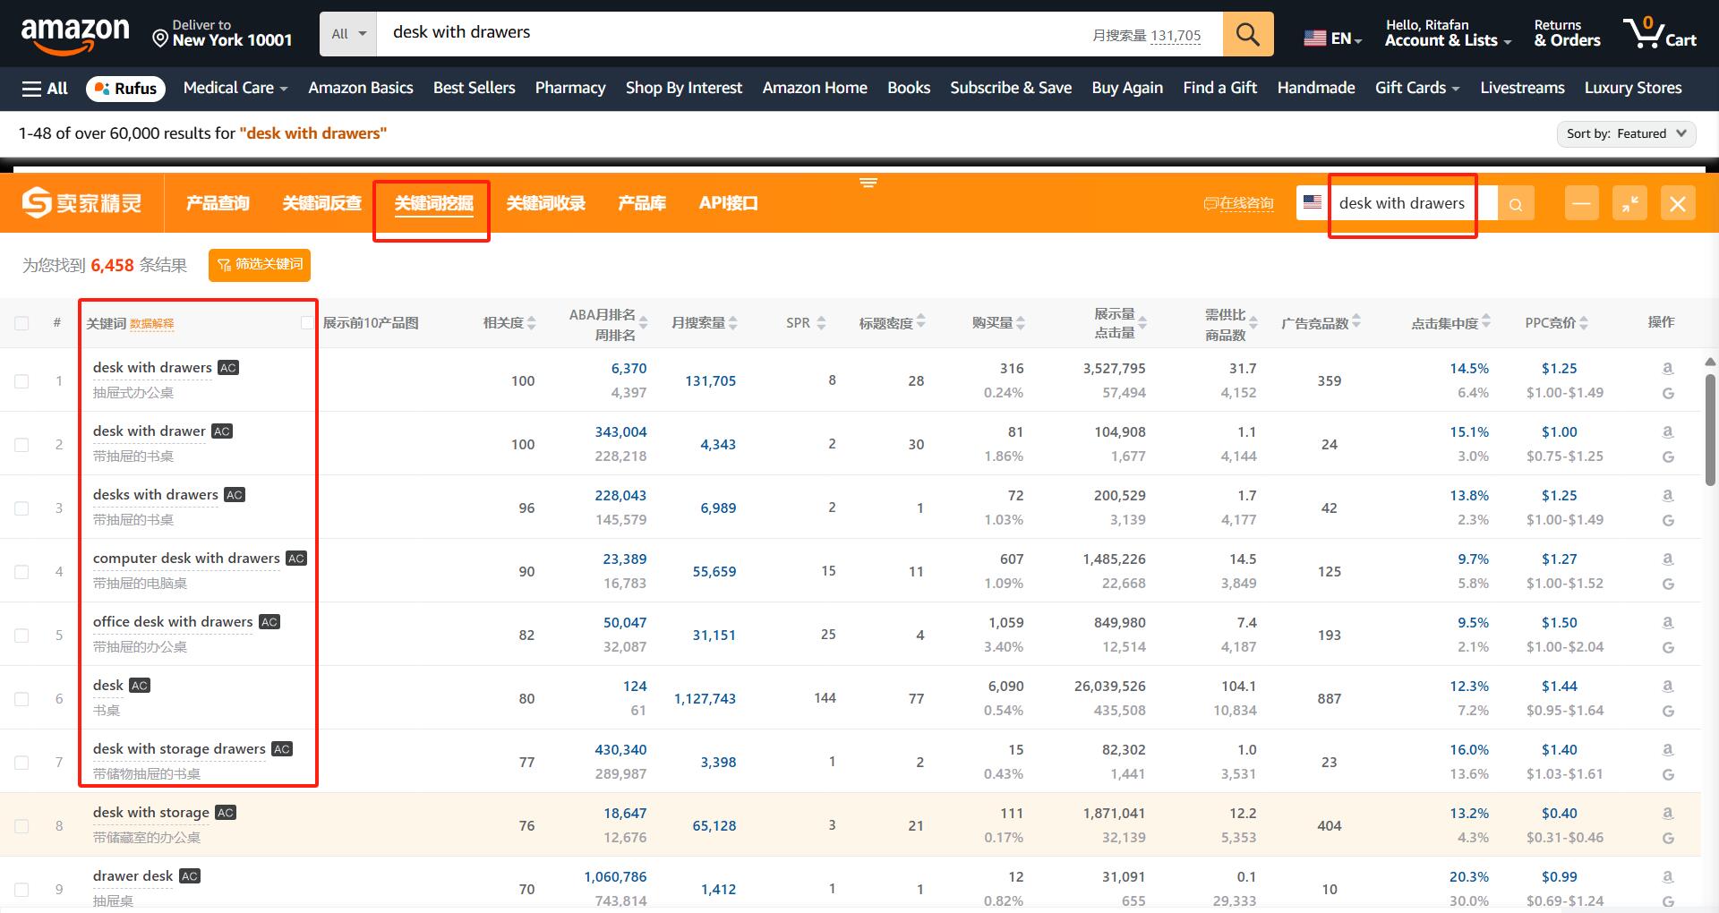Minimize the SellerSprite panel
Screen dimensions: 1719x913
click(1582, 203)
